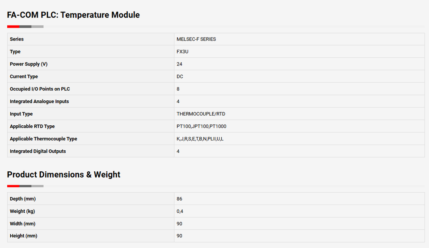Click the red underline bar below Temperature Module heading
The width and height of the screenshot is (429, 248).
coord(13,27)
